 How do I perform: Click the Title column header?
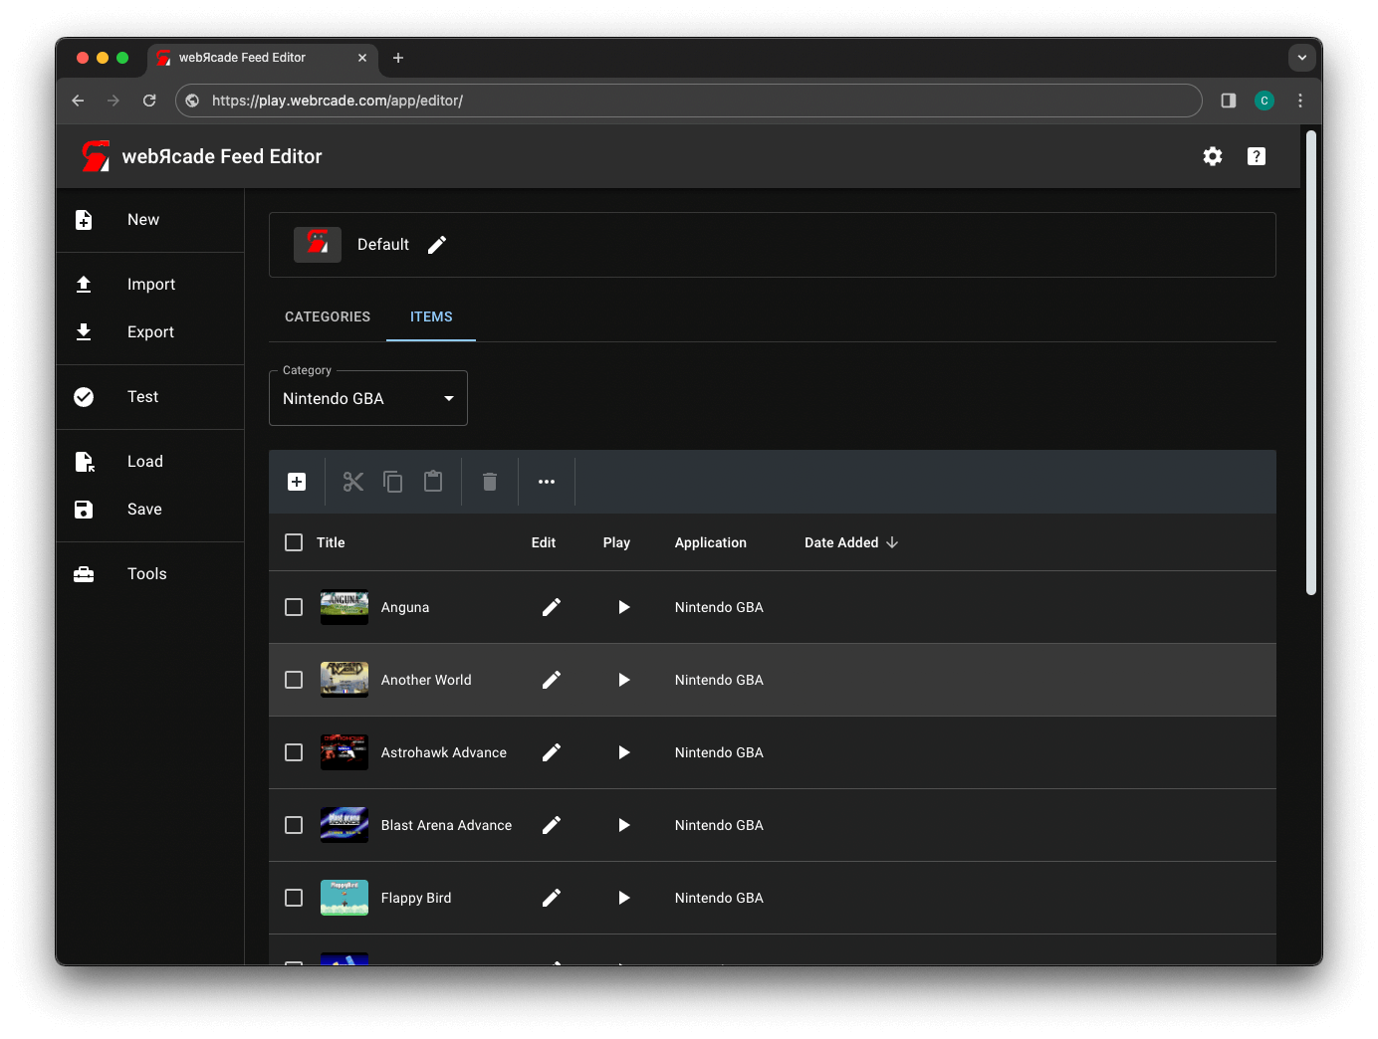(x=331, y=542)
